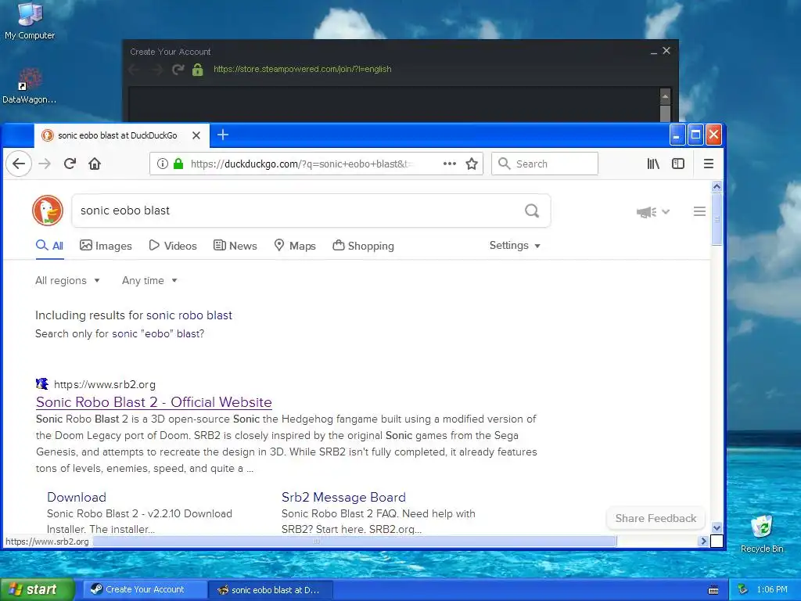Open the Download sublink
Screen dimensions: 801x601
click(x=77, y=497)
